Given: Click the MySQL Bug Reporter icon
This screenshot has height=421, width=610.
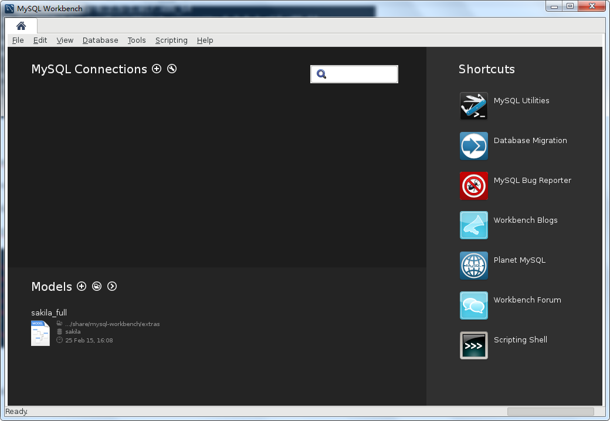Looking at the screenshot, I should point(473,186).
